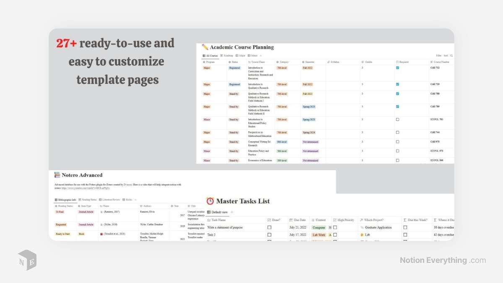Click the 'To Find' reading status tag
This screenshot has height=283, width=503.
(x=60, y=212)
